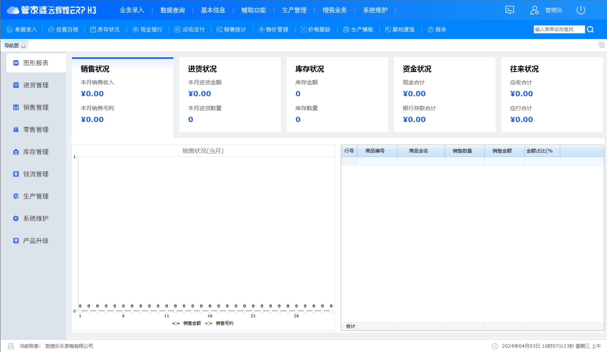
Task: Click the 销售状况(当月) chart title
Action: pos(203,151)
